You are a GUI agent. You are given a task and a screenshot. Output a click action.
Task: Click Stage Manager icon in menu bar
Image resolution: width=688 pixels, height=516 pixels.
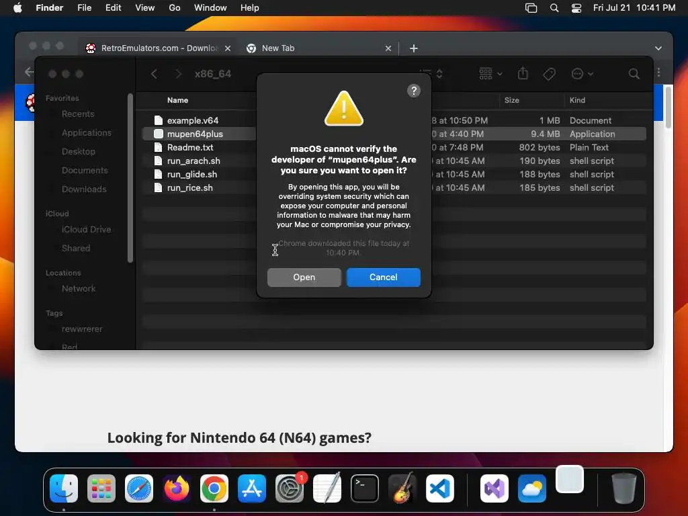tap(531, 8)
